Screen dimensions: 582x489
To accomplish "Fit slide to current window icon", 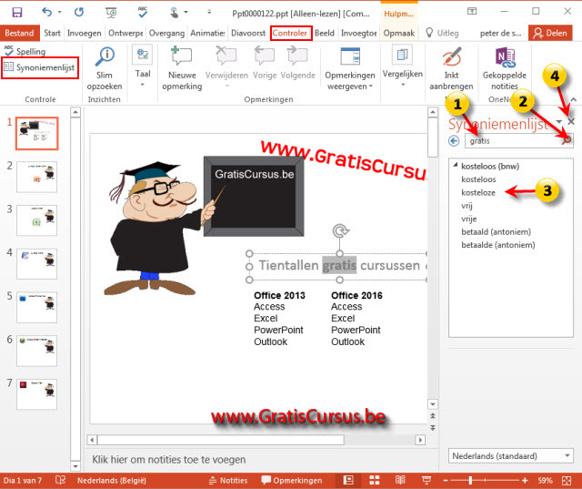I will coord(567,480).
